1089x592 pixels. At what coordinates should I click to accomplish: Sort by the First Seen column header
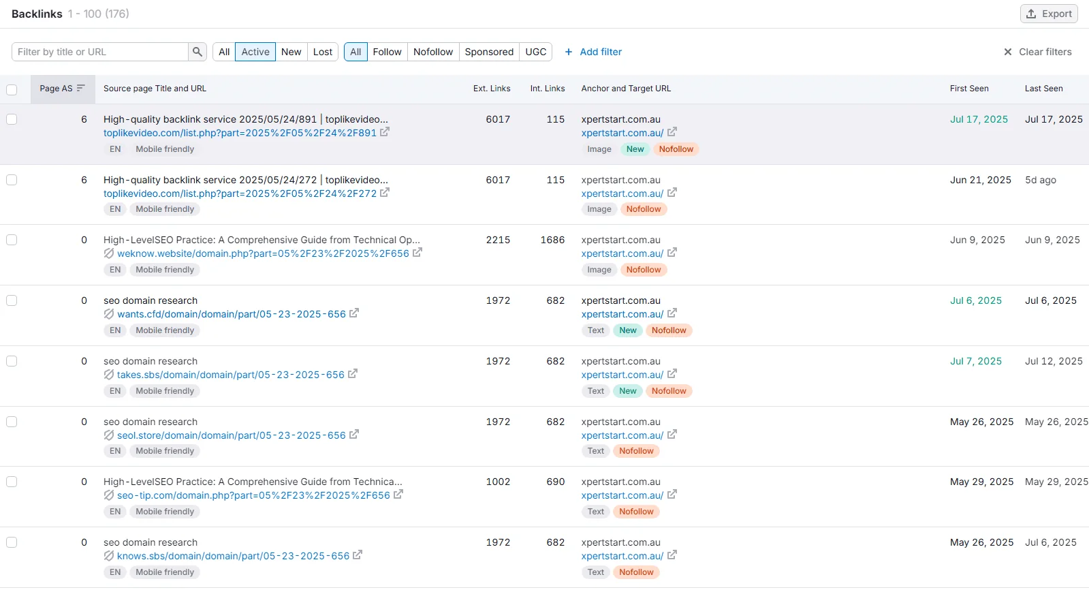[969, 89]
